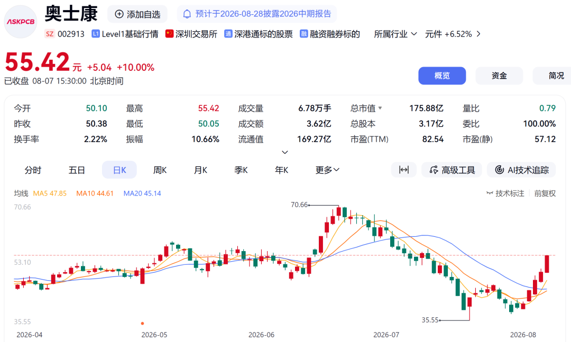The width and height of the screenshot is (571, 342).
Task: Select the 周K chart tab
Action: [160, 170]
